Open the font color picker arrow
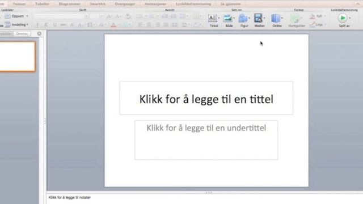 (120, 24)
